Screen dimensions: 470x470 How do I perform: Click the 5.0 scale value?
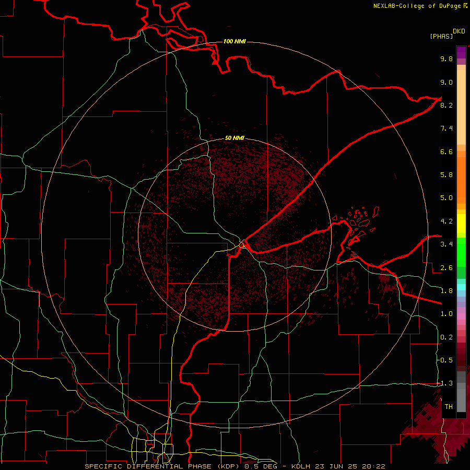pos(446,198)
